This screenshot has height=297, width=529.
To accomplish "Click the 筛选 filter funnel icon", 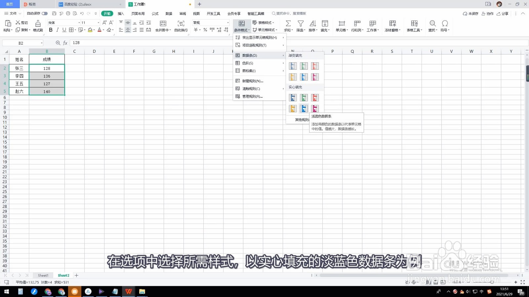I will (301, 23).
